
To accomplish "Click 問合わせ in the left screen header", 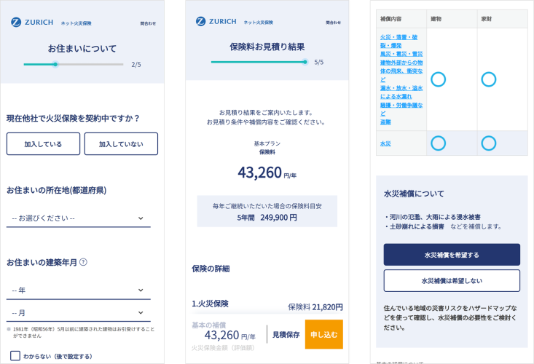I will point(148,23).
